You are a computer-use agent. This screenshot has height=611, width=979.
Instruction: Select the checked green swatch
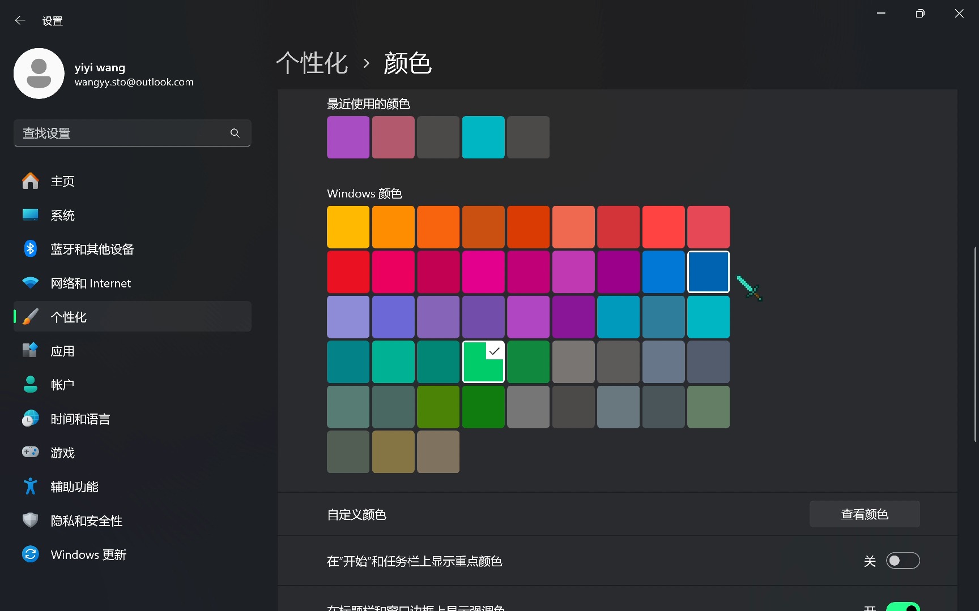point(483,362)
